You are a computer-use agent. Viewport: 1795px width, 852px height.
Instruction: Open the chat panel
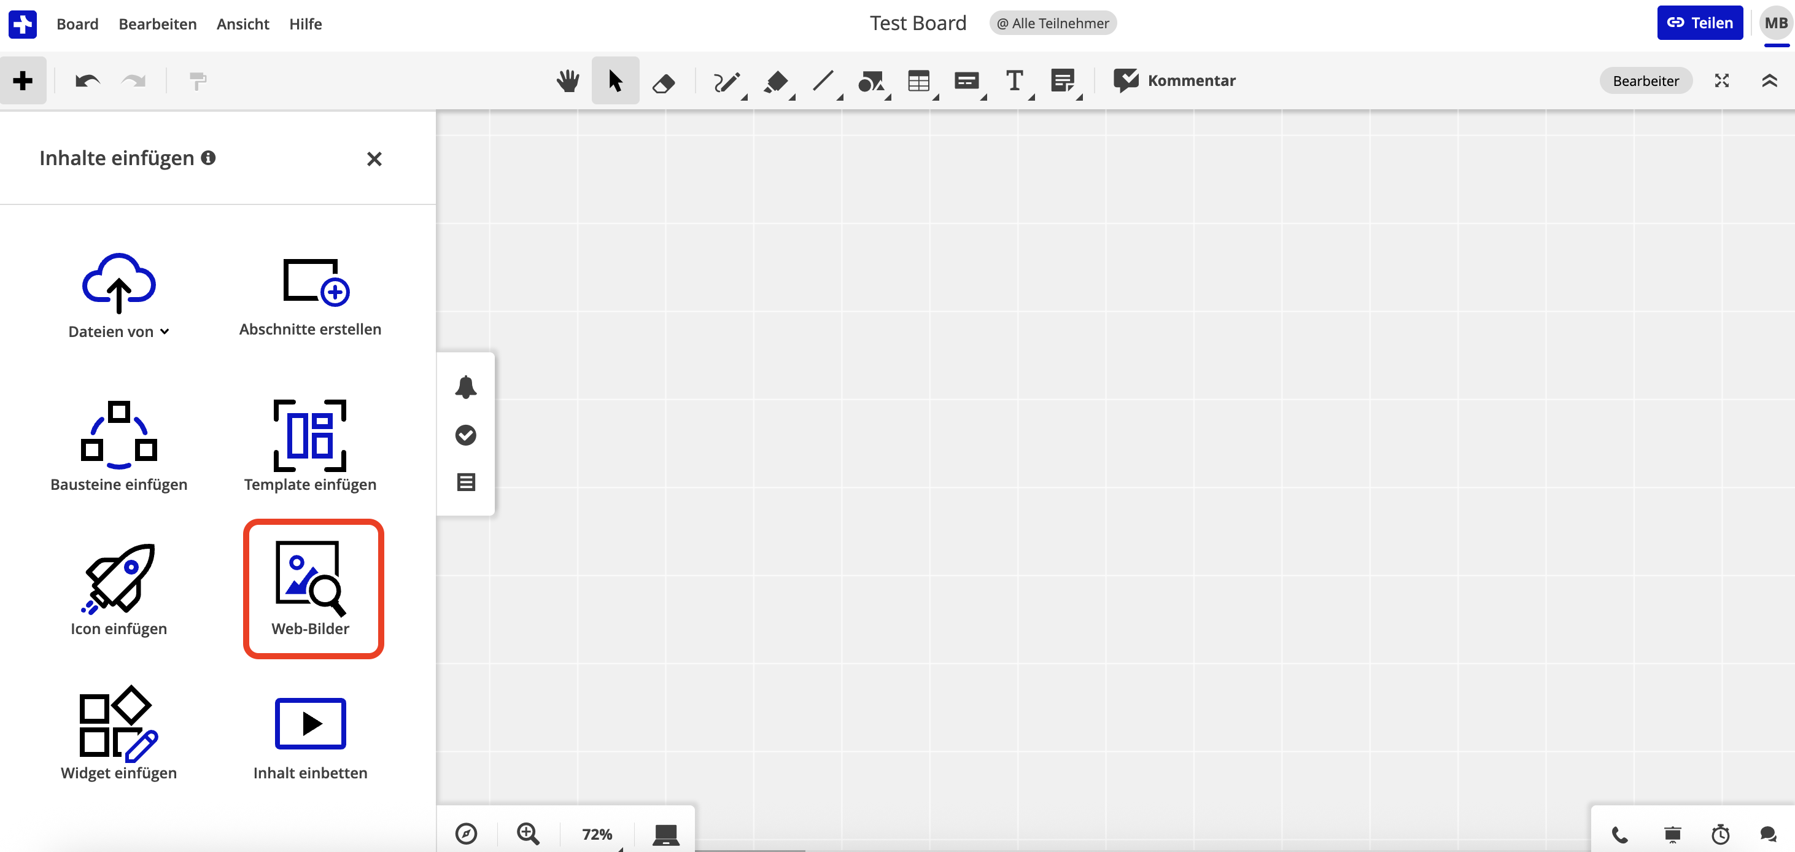tap(1769, 834)
